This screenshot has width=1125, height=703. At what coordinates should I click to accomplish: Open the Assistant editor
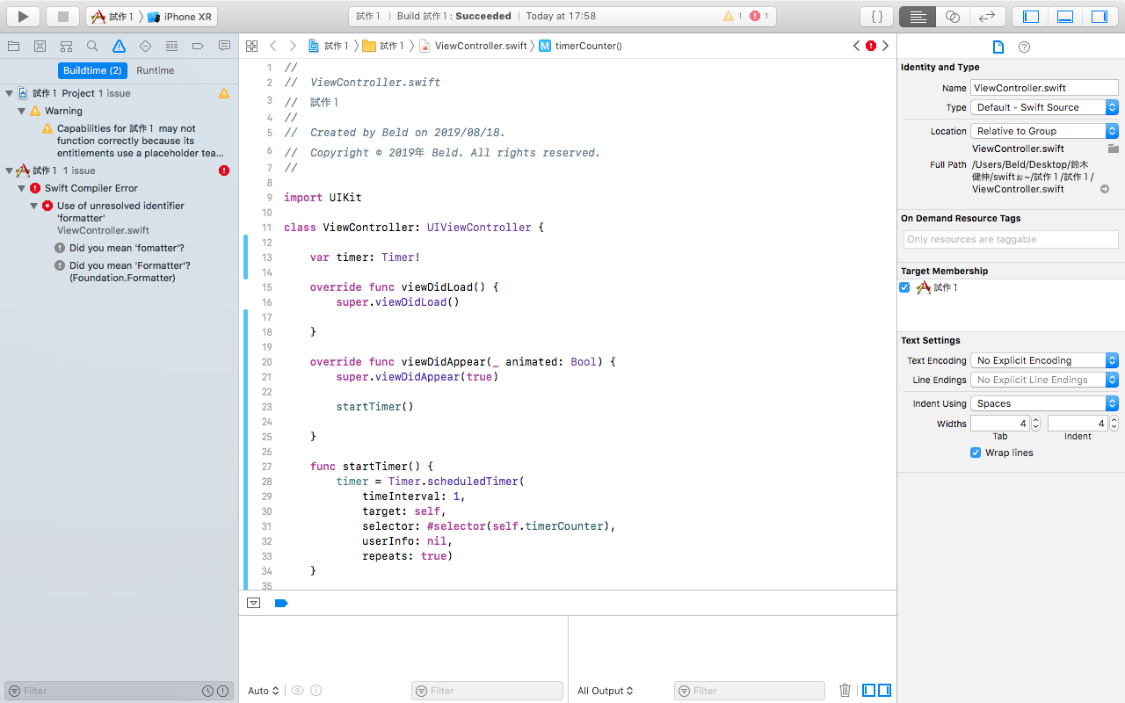(x=954, y=16)
